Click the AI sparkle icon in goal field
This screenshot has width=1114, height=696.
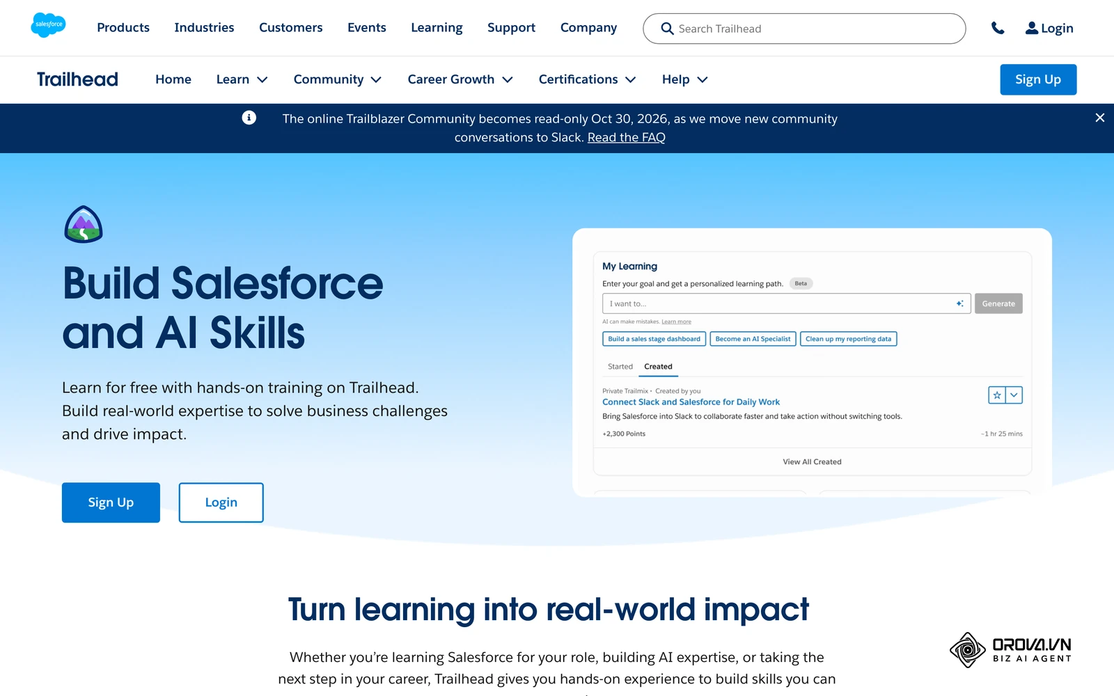click(x=959, y=303)
